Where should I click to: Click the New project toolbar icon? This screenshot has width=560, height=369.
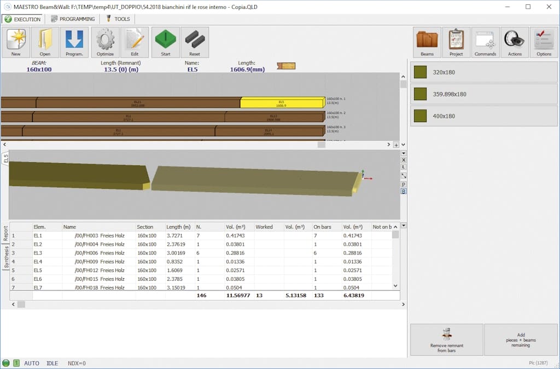coord(16,42)
